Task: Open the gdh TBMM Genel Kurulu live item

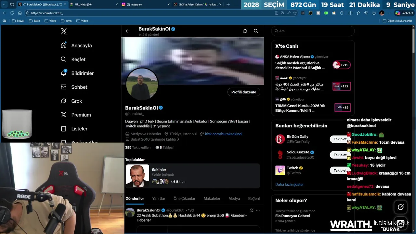Action: point(313,105)
